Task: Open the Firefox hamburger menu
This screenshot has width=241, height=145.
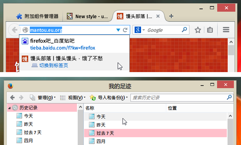Action: [x=226, y=30]
